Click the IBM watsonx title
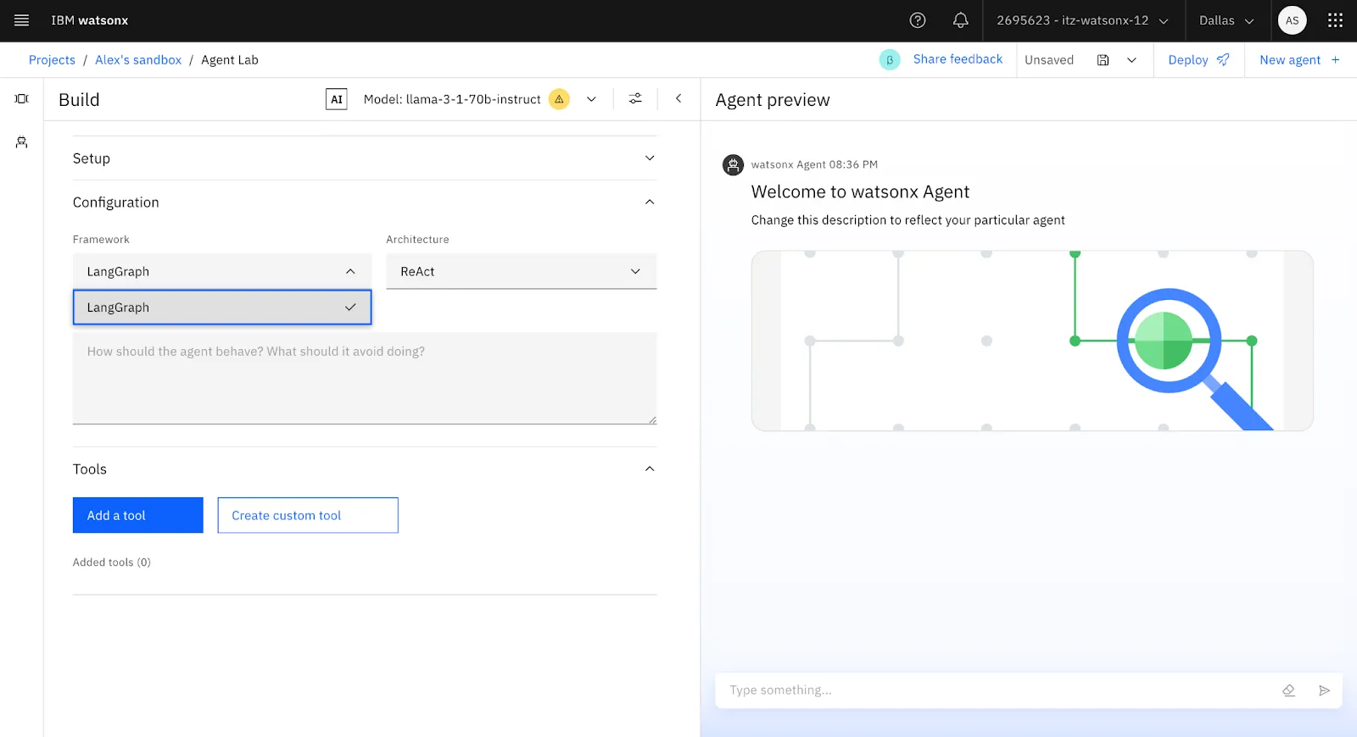The height and width of the screenshot is (737, 1357). click(90, 20)
